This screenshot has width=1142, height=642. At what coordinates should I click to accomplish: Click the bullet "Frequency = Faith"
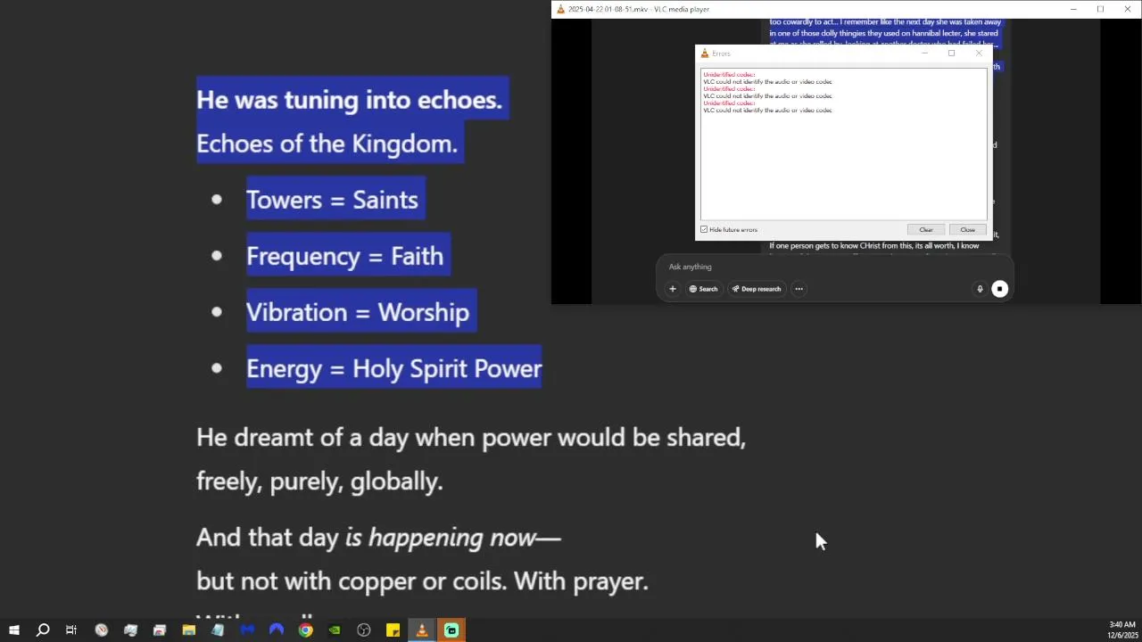point(344,256)
